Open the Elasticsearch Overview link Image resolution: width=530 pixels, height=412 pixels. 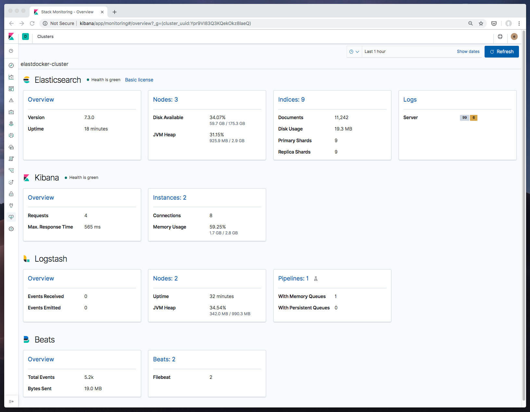coord(41,100)
